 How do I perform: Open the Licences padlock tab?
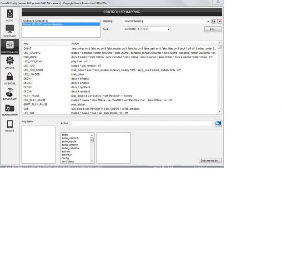pos(10,78)
